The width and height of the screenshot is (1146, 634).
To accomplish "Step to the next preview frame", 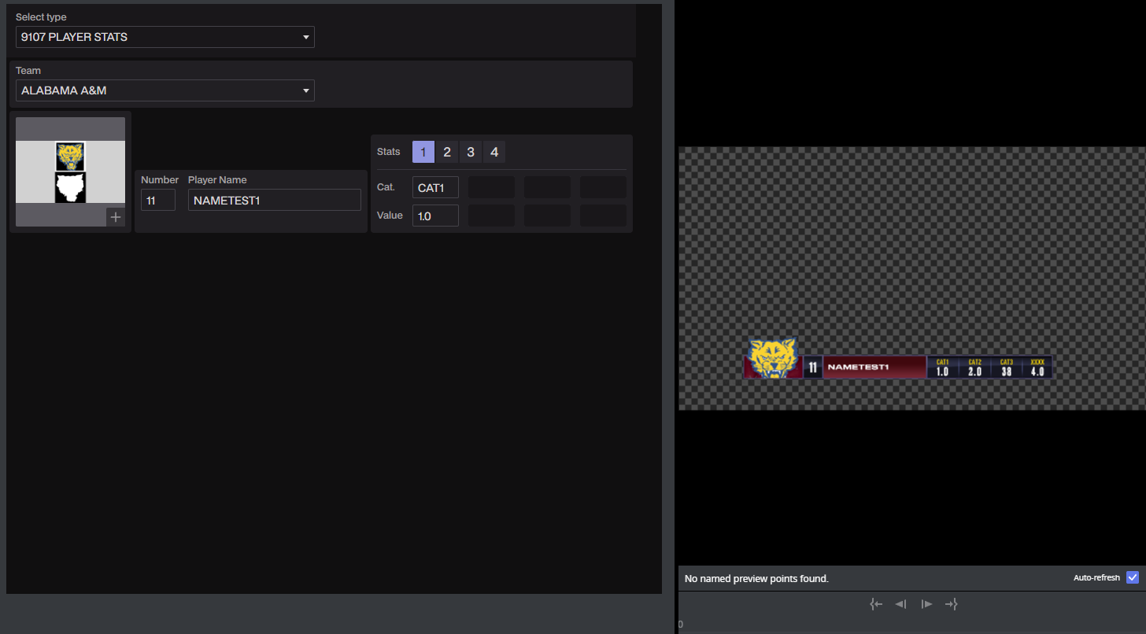I will click(x=927, y=604).
